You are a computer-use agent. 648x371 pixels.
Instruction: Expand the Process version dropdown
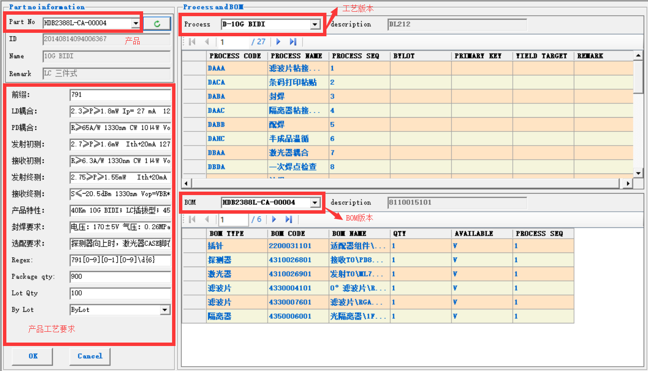(x=315, y=25)
